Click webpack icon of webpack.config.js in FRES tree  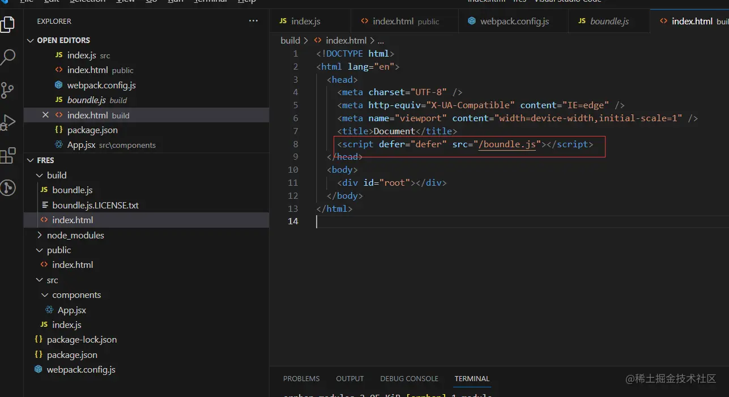tap(39, 369)
